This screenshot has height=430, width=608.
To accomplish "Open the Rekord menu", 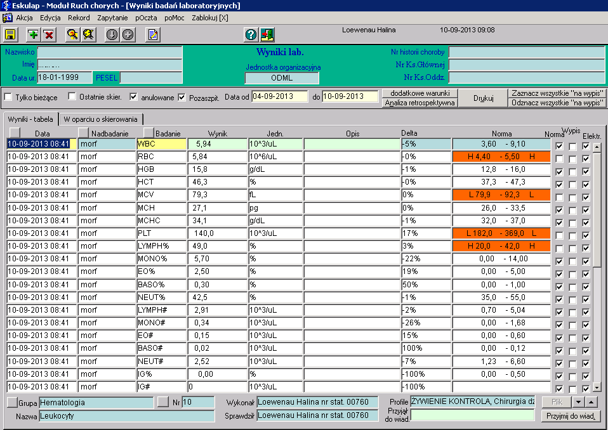I will click(x=79, y=18).
